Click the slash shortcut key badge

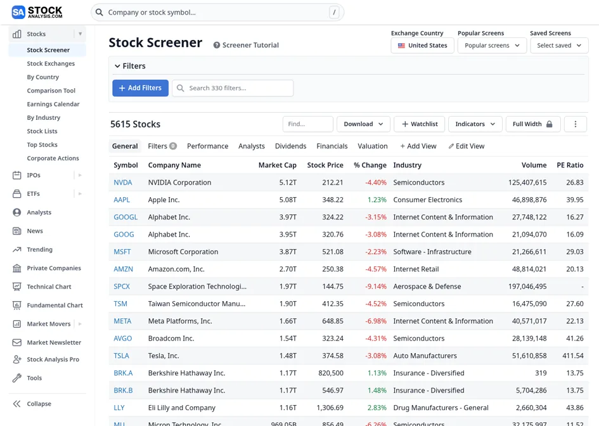[334, 12]
